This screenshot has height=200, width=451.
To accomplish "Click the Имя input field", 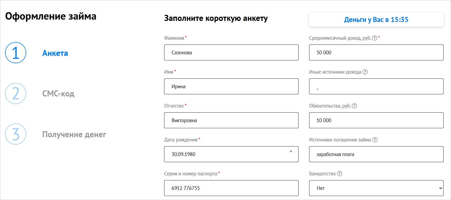I will [x=231, y=86].
